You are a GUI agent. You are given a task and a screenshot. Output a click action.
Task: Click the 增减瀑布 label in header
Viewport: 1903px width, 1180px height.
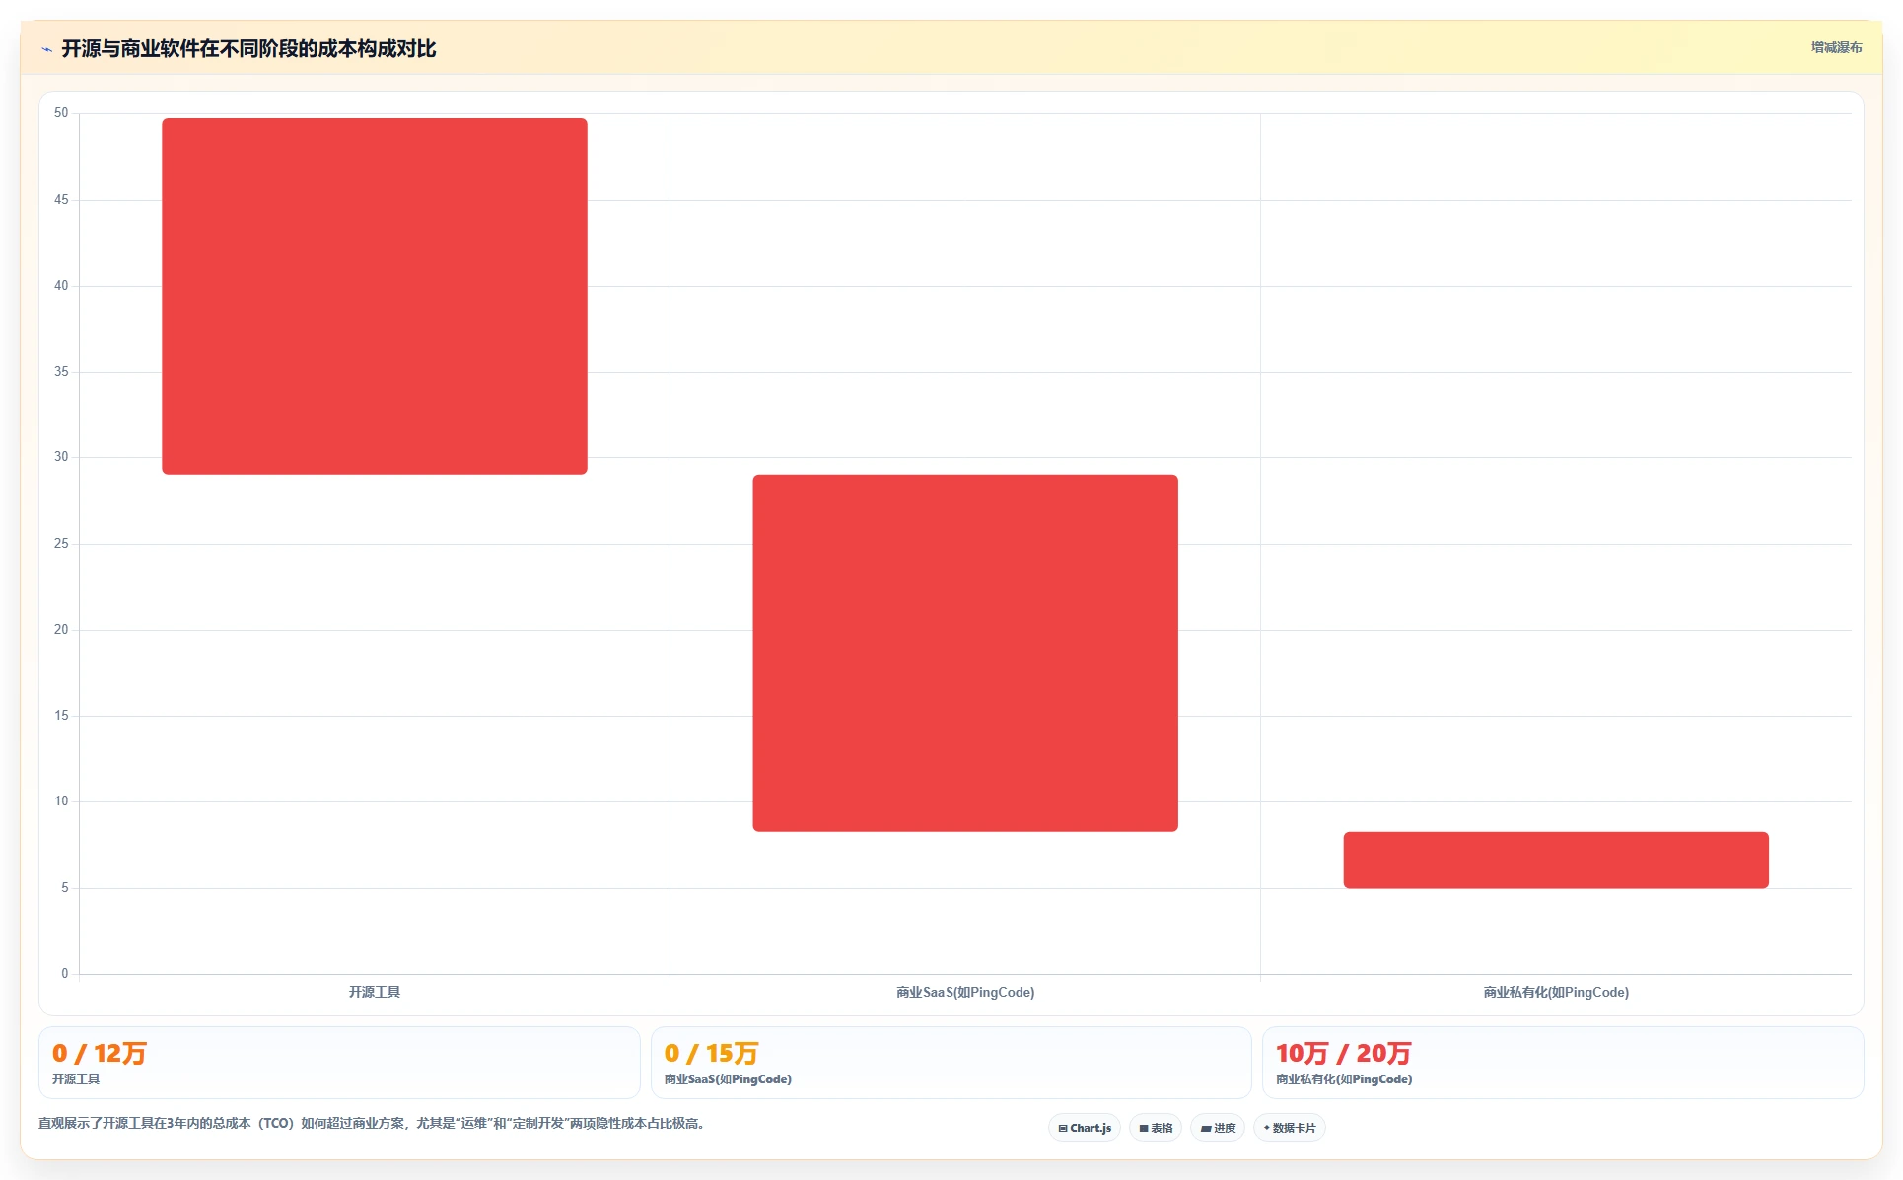[x=1836, y=47]
